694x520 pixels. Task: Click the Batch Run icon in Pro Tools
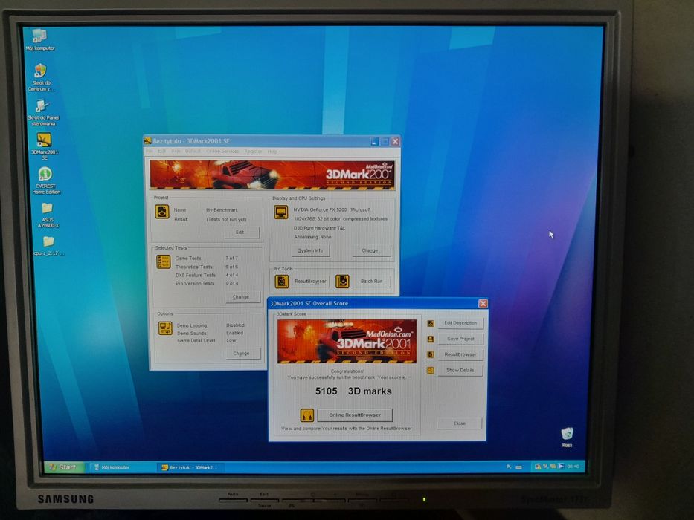pyautogui.click(x=342, y=282)
